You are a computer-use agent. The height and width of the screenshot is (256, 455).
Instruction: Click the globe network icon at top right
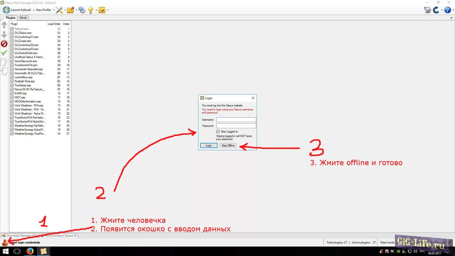point(428,10)
